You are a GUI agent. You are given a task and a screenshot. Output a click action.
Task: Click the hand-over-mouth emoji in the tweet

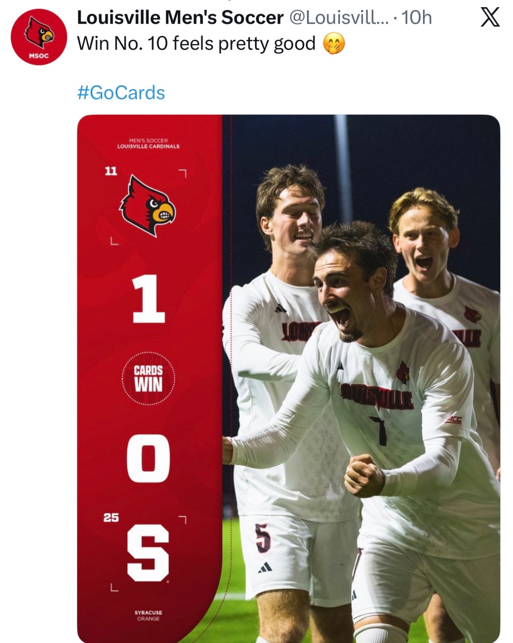[x=334, y=44]
